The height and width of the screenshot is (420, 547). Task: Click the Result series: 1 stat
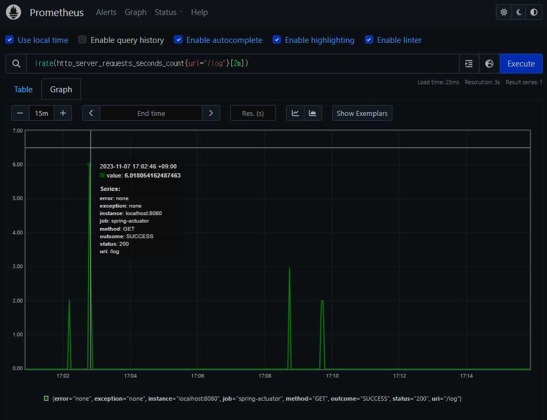pyautogui.click(x=523, y=82)
